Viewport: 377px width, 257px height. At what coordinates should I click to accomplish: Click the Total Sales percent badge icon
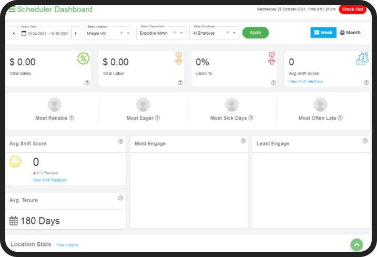[x=84, y=58]
